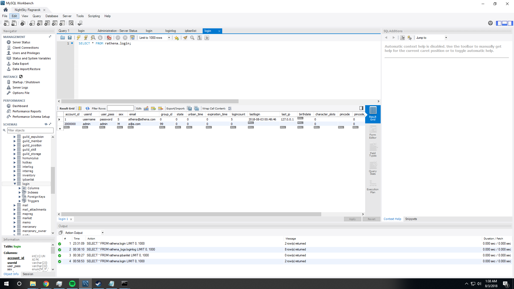Screen dimensions: 514x289
Task: Toggle the SQL Additions right sidebar
Action: pos(511,23)
